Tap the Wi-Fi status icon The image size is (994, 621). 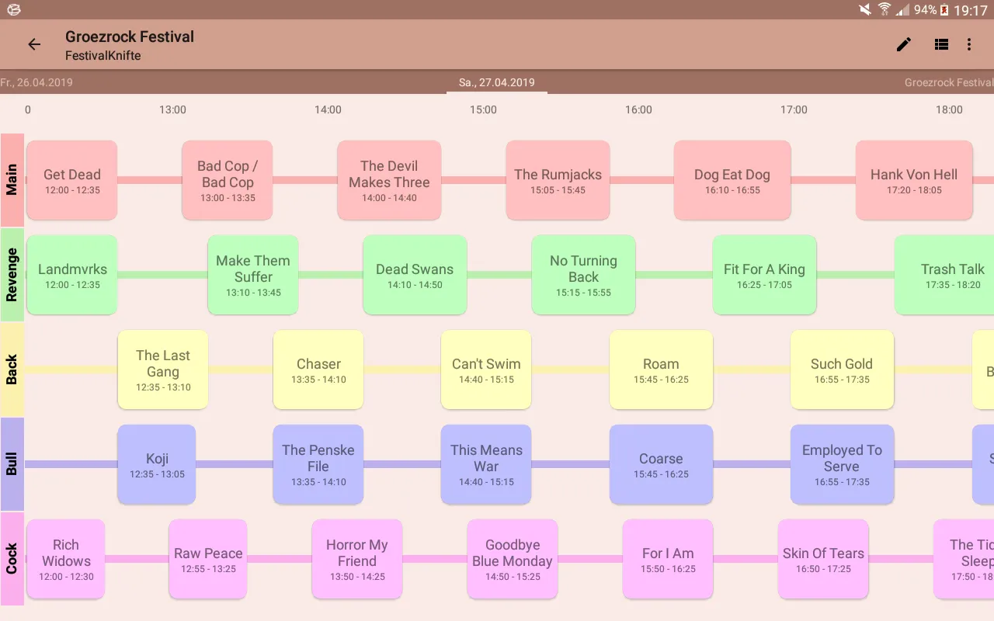[884, 10]
